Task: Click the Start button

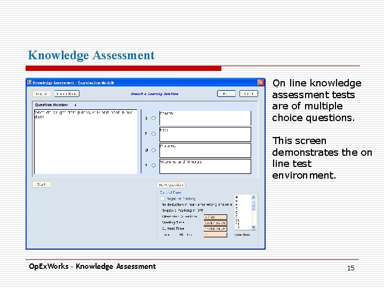Action: tap(42, 184)
